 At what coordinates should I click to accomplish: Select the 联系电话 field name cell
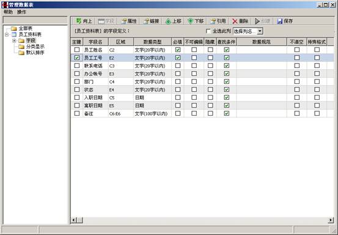(95, 65)
